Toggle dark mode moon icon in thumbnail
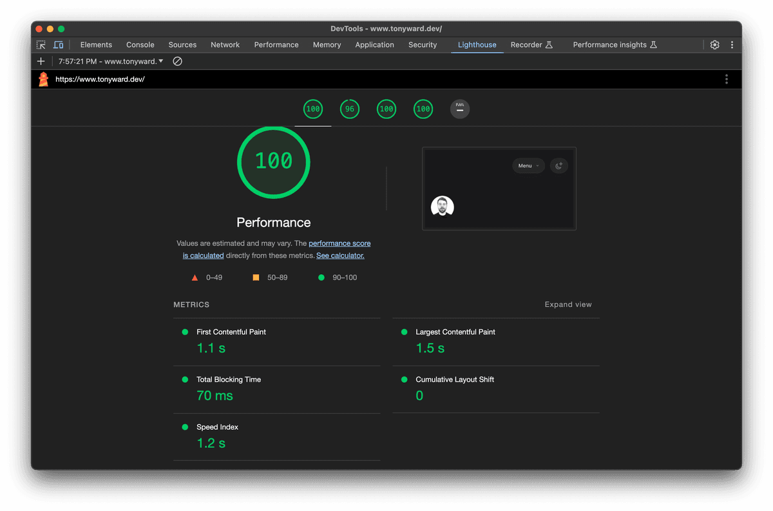 tap(558, 166)
